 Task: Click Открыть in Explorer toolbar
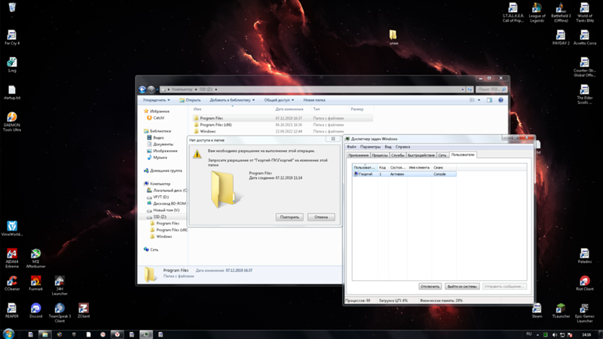190,100
